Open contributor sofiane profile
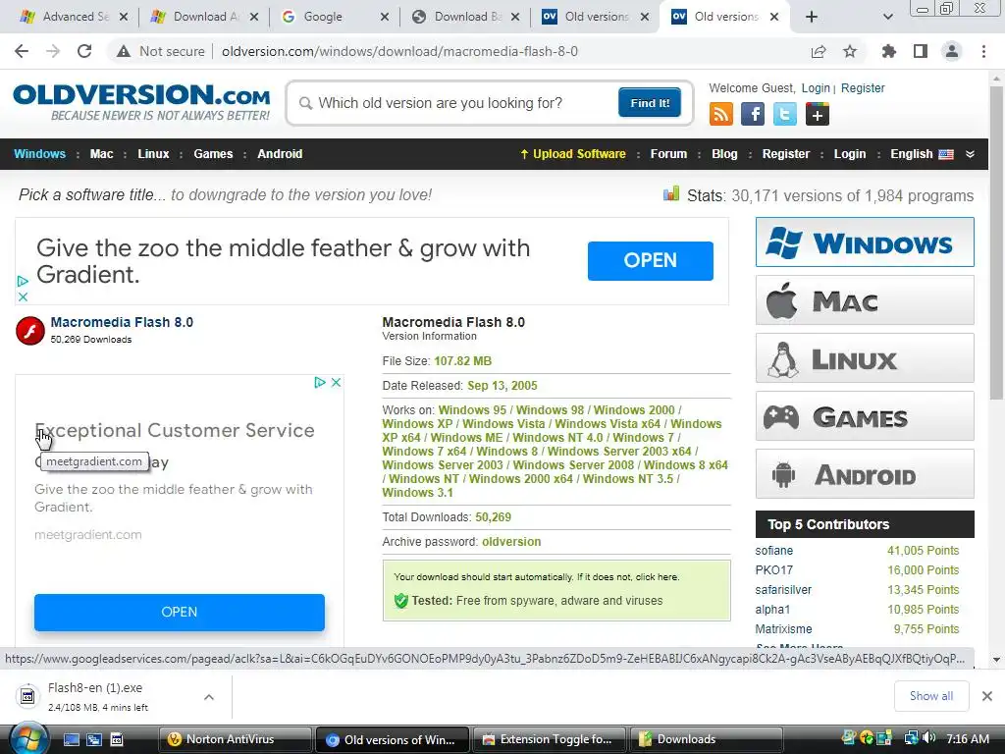Image resolution: width=1005 pixels, height=754 pixels. pyautogui.click(x=773, y=550)
